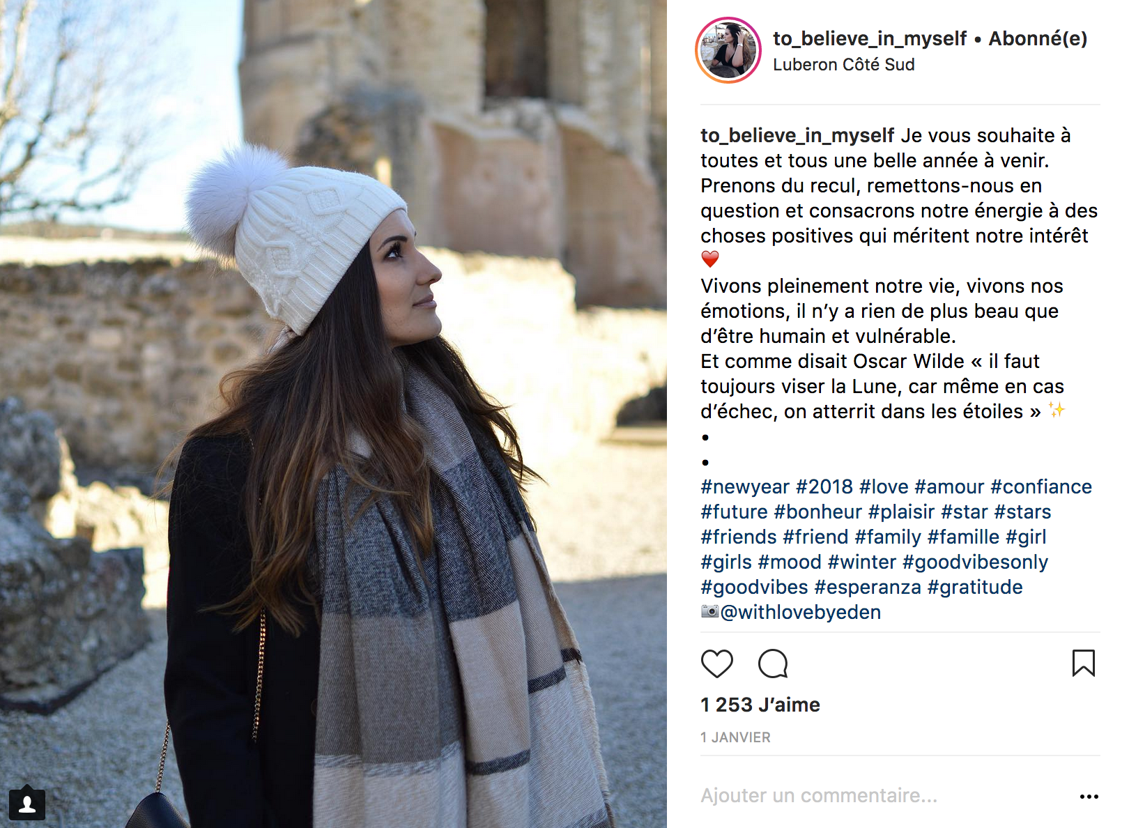View the 1 253 J'aime likes list
This screenshot has width=1129, height=828.
760,705
